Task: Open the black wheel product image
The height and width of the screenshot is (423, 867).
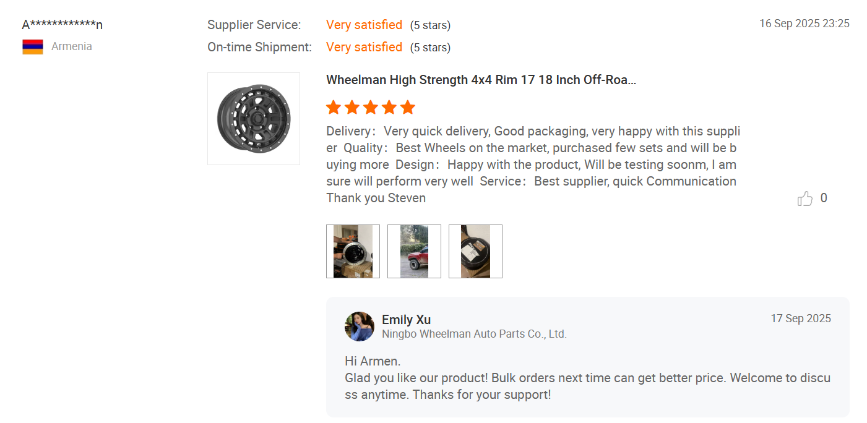Action: (x=254, y=119)
